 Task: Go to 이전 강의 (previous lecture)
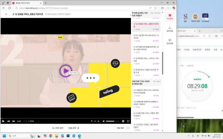pos(58,128)
